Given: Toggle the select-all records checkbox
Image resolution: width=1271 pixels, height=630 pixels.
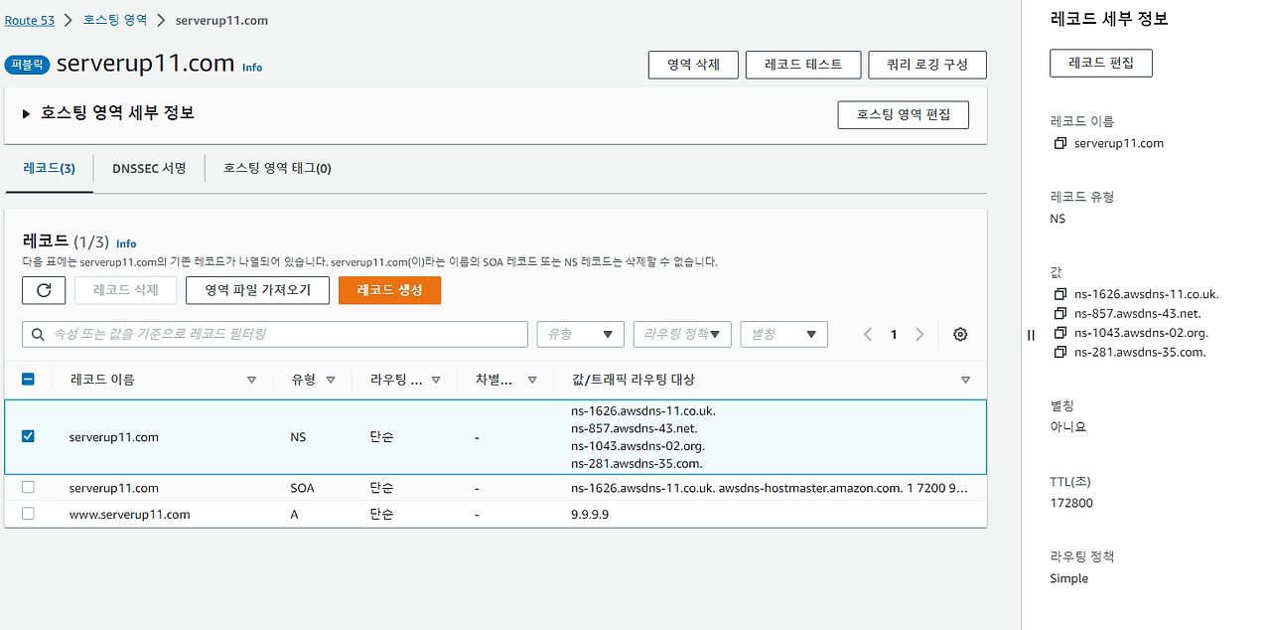Looking at the screenshot, I should pyautogui.click(x=28, y=379).
